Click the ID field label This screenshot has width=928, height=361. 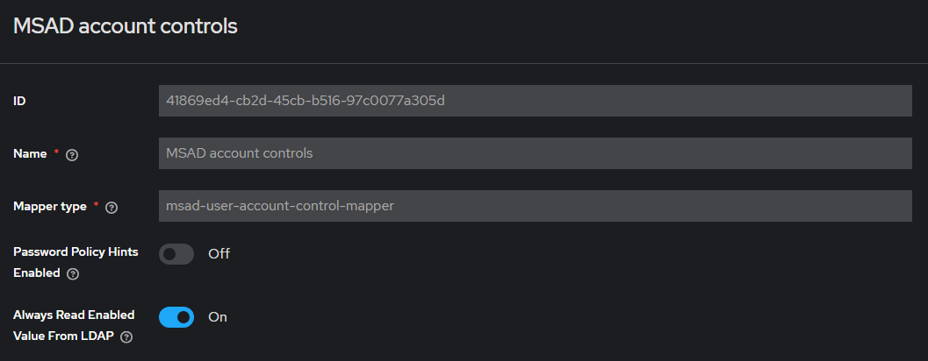click(x=19, y=102)
